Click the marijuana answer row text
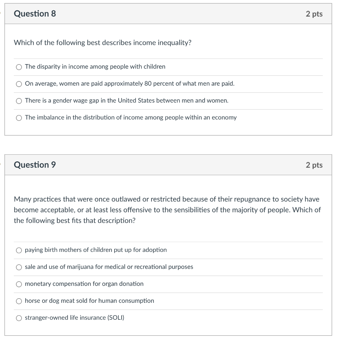Screen dimensions: 345x342 (x=109, y=267)
